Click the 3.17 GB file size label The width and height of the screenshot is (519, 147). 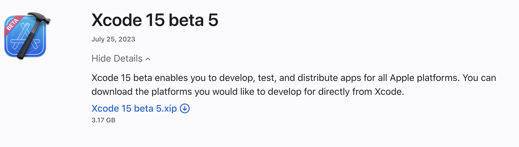point(103,120)
